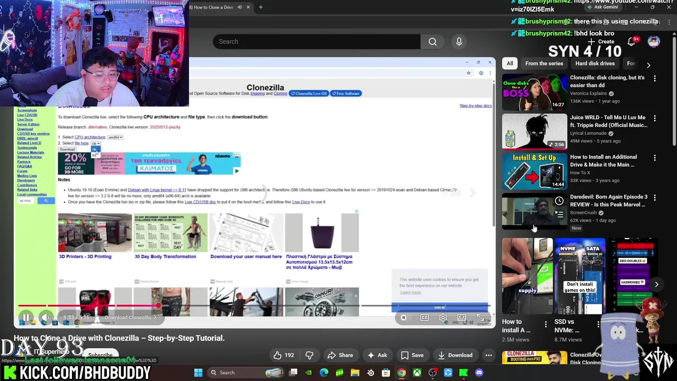The image size is (677, 381).
Task: Open Microsoft Store from the taskbar
Action: (x=386, y=373)
